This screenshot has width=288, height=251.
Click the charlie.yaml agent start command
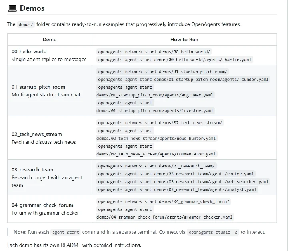tap(174, 60)
